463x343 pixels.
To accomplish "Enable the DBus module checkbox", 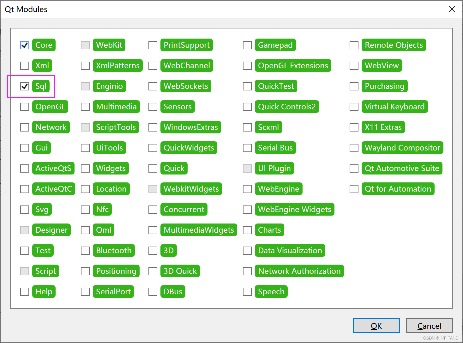I will [x=153, y=292].
